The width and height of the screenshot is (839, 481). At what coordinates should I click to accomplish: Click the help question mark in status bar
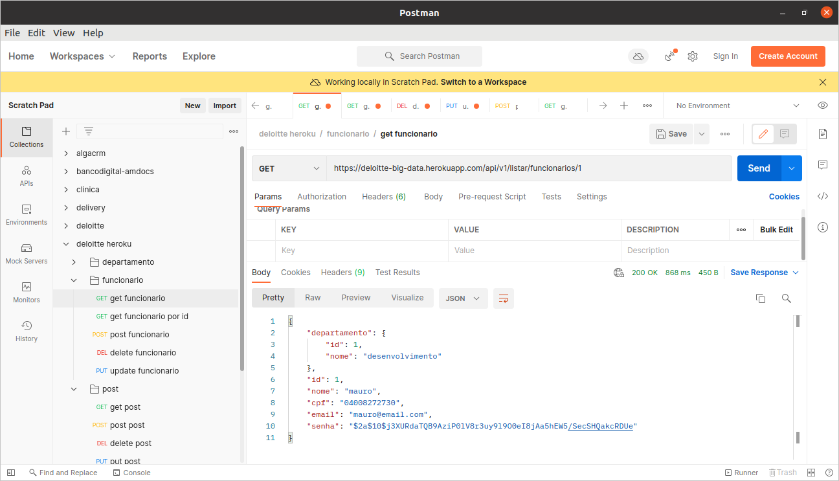point(829,473)
